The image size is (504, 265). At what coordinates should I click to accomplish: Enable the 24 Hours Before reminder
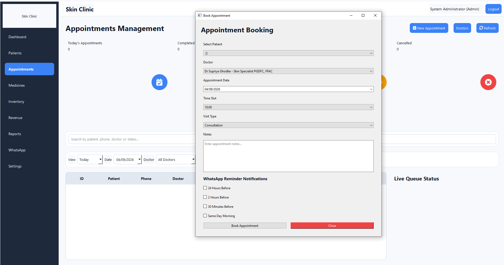coord(205,188)
